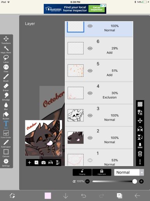150x201 pixels.
Task: Open the pink color swatch
Action: [48, 196]
